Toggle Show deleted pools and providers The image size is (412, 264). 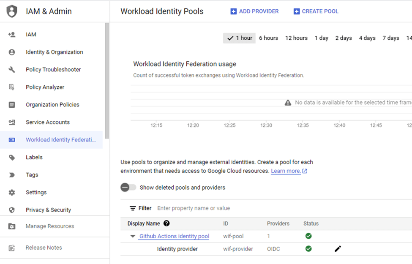tap(128, 188)
